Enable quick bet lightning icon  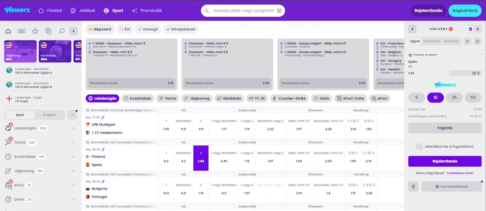coord(477,29)
